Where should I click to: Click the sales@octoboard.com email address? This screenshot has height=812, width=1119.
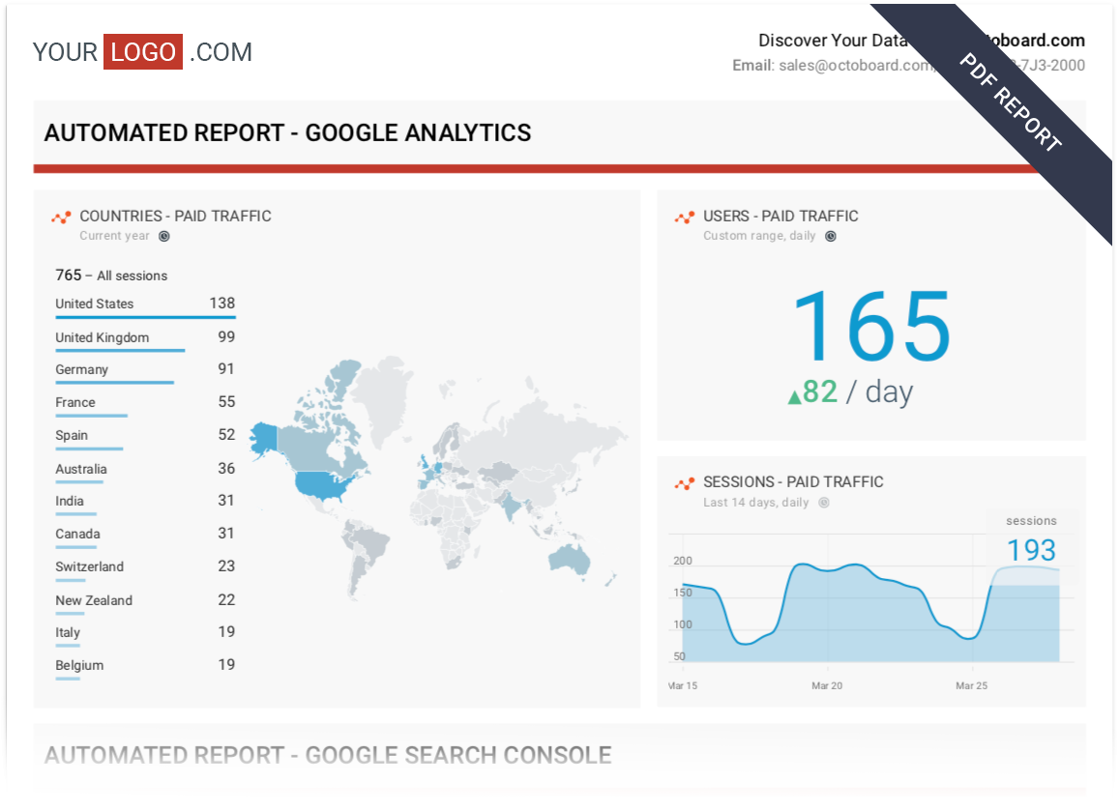[855, 65]
